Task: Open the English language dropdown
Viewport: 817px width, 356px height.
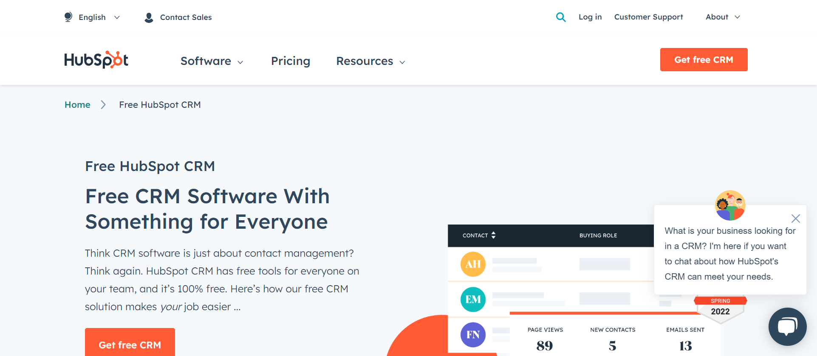Action: point(99,17)
